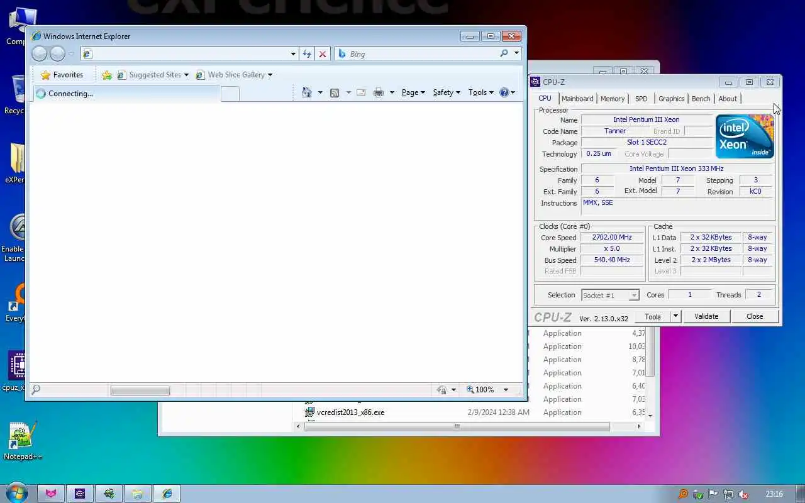Viewport: 805px width, 503px height.
Task: Click the 100% zoom level button
Action: coord(480,390)
